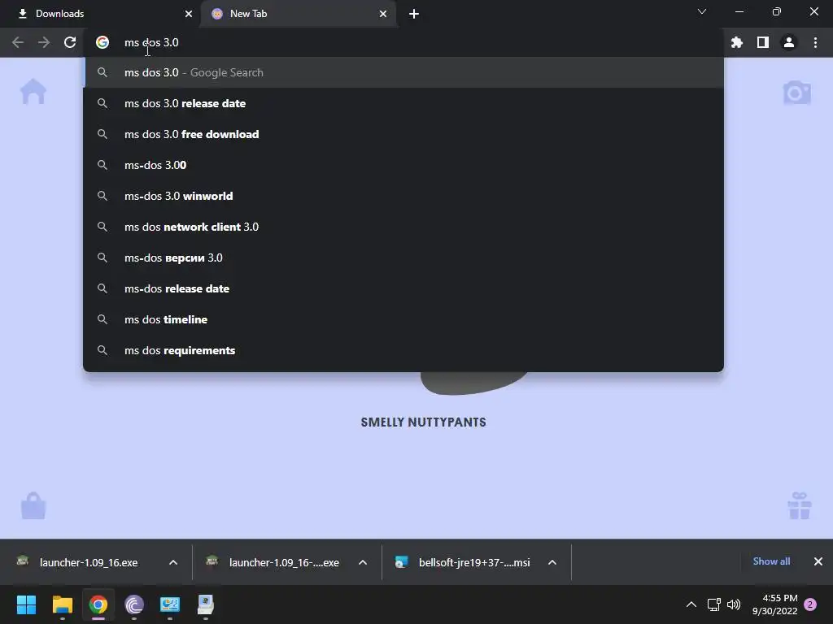The width and height of the screenshot is (833, 624).
Task: Expand options for launcher-1.09_16-....exe download
Action: (x=363, y=562)
